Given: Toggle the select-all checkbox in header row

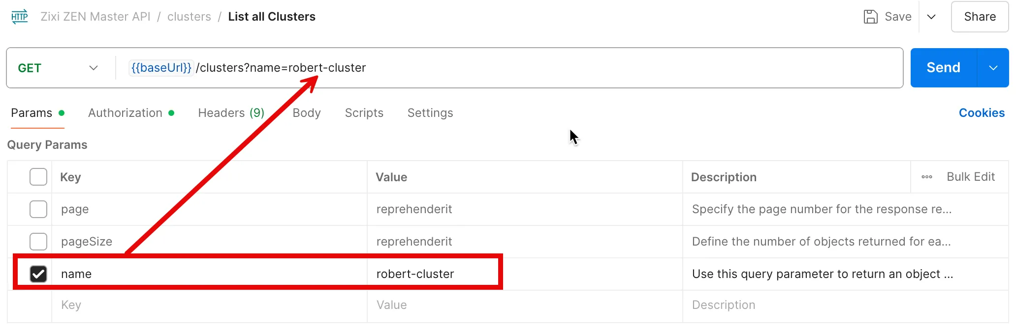Looking at the screenshot, I should click(38, 177).
